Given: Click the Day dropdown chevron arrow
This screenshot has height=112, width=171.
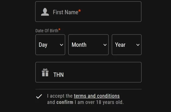Looking at the screenshot, I should point(61,45).
